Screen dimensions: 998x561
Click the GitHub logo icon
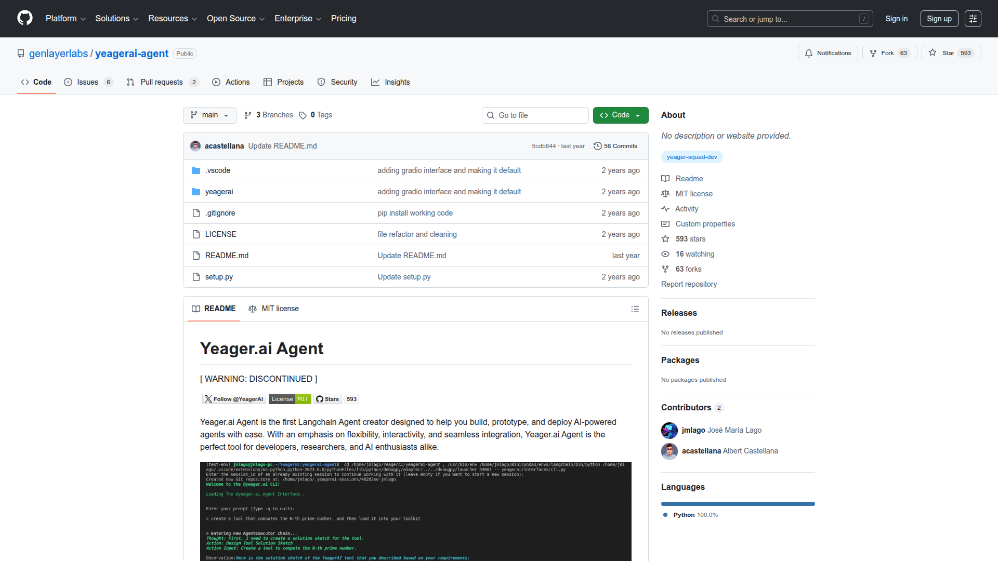pos(24,18)
